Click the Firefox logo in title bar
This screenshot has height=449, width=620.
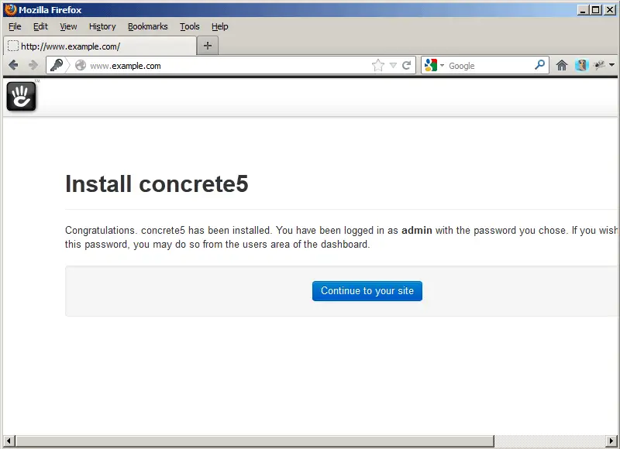(x=11, y=10)
